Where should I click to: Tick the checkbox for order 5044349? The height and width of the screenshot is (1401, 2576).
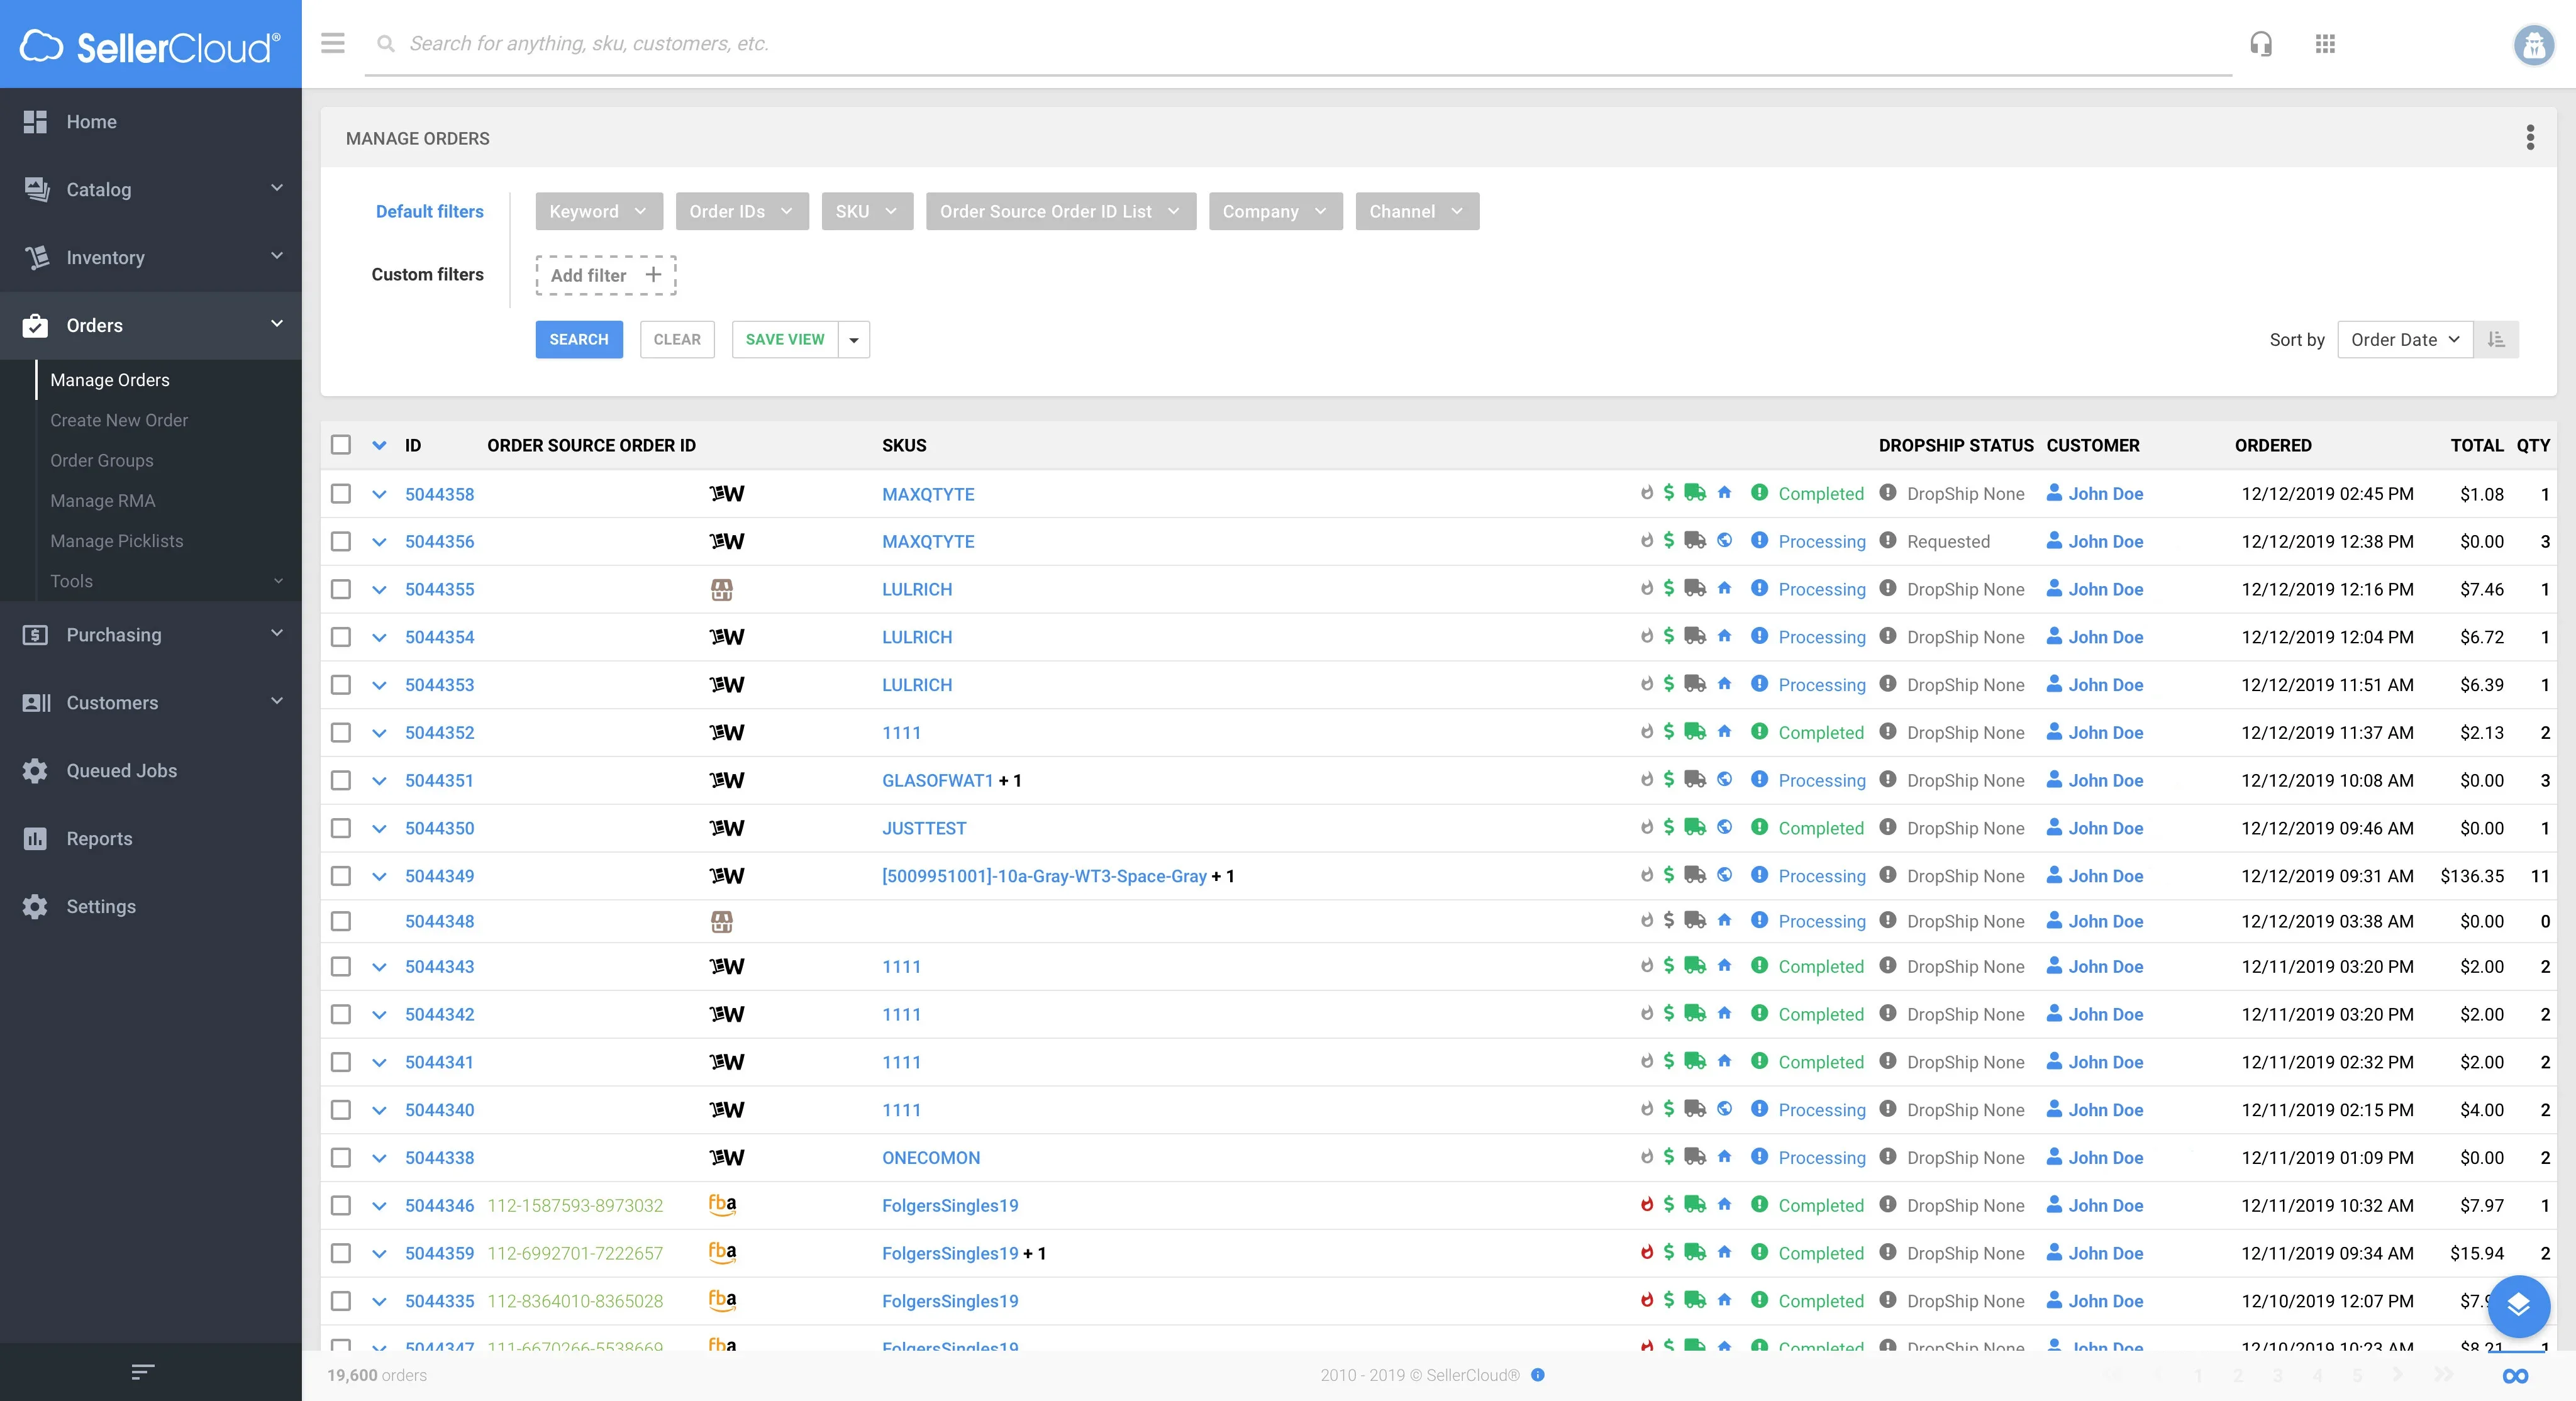coord(341,876)
